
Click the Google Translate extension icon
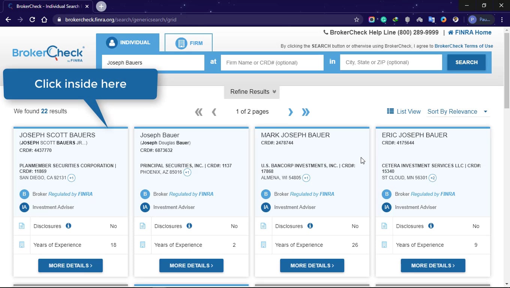(432, 19)
